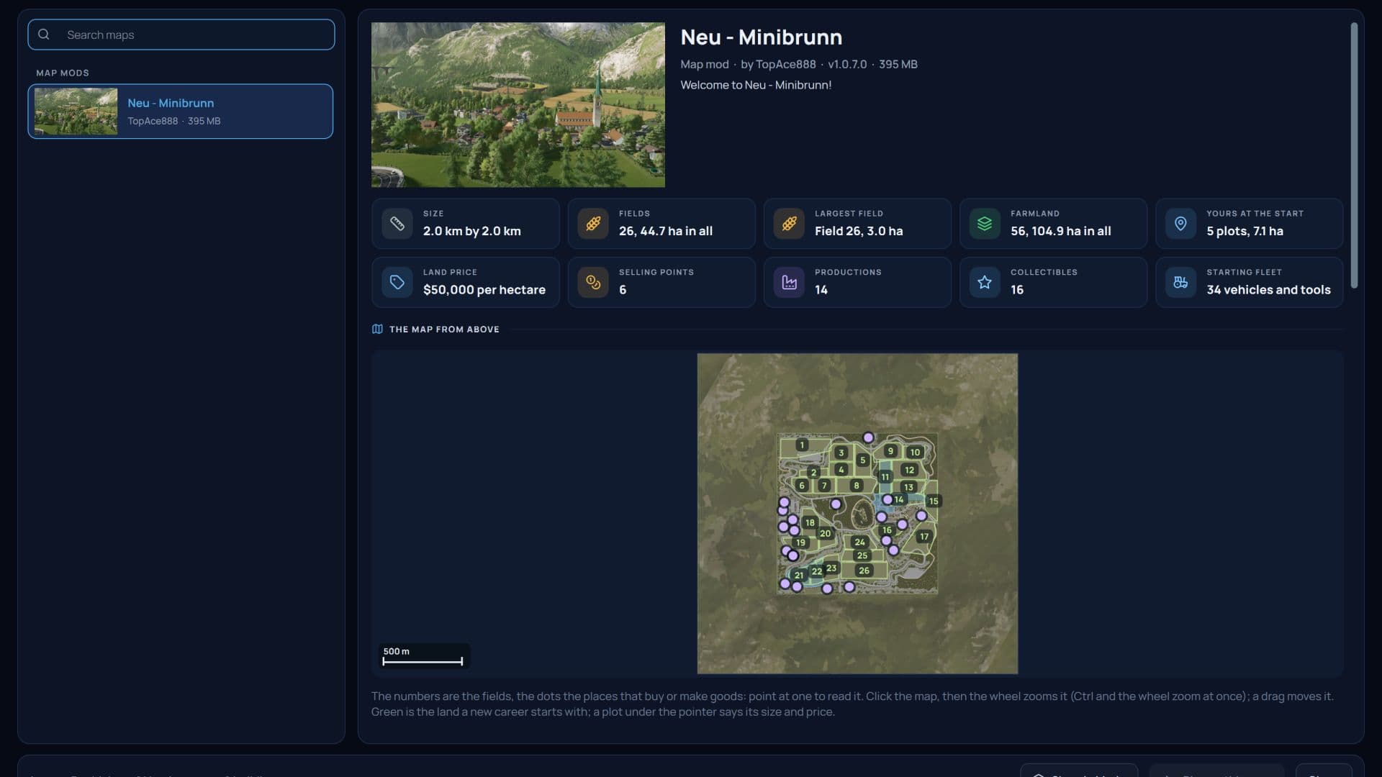Click the ruler icon on the Size card
1382x777 pixels.
click(397, 224)
